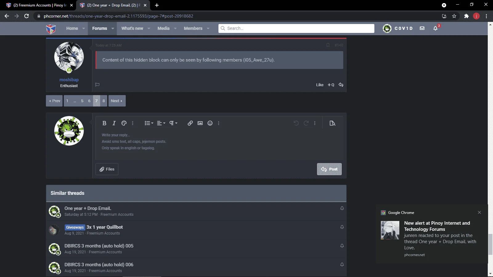Go to page 8 of thread

[104, 101]
